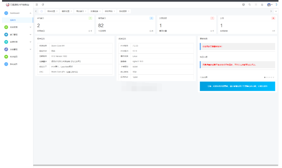The width and height of the screenshot is (282, 168).
Task: Switch to the 模板设置 tab
Action: tap(66, 11)
